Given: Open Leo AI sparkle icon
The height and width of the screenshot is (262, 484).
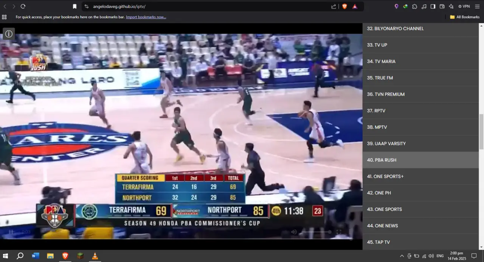Looking at the screenshot, I should coord(451,6).
